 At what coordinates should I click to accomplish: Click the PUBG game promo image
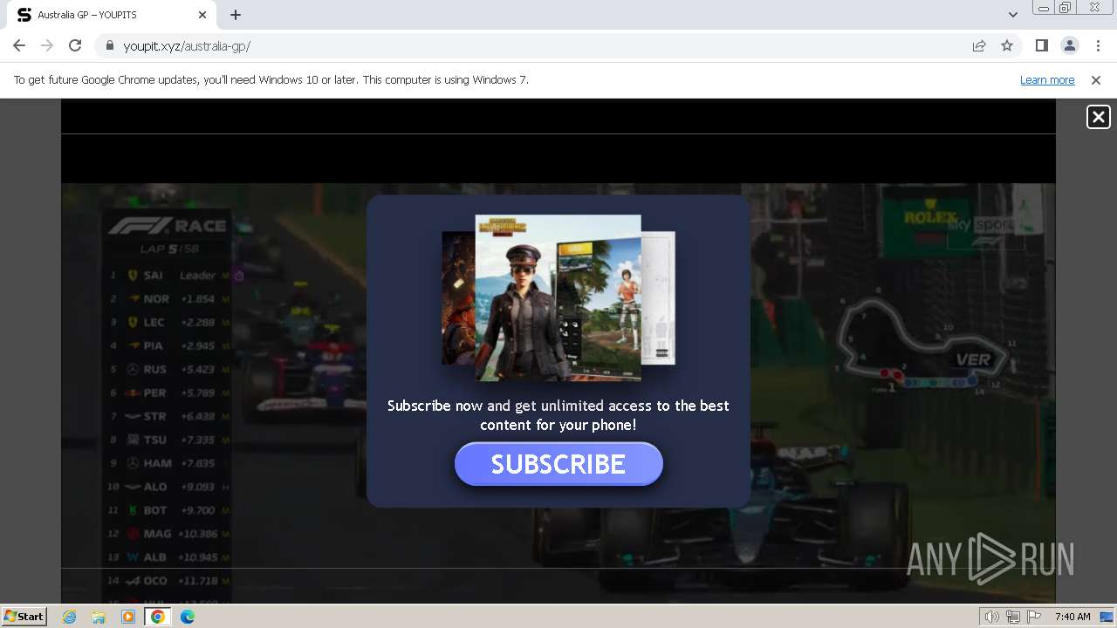(558, 297)
